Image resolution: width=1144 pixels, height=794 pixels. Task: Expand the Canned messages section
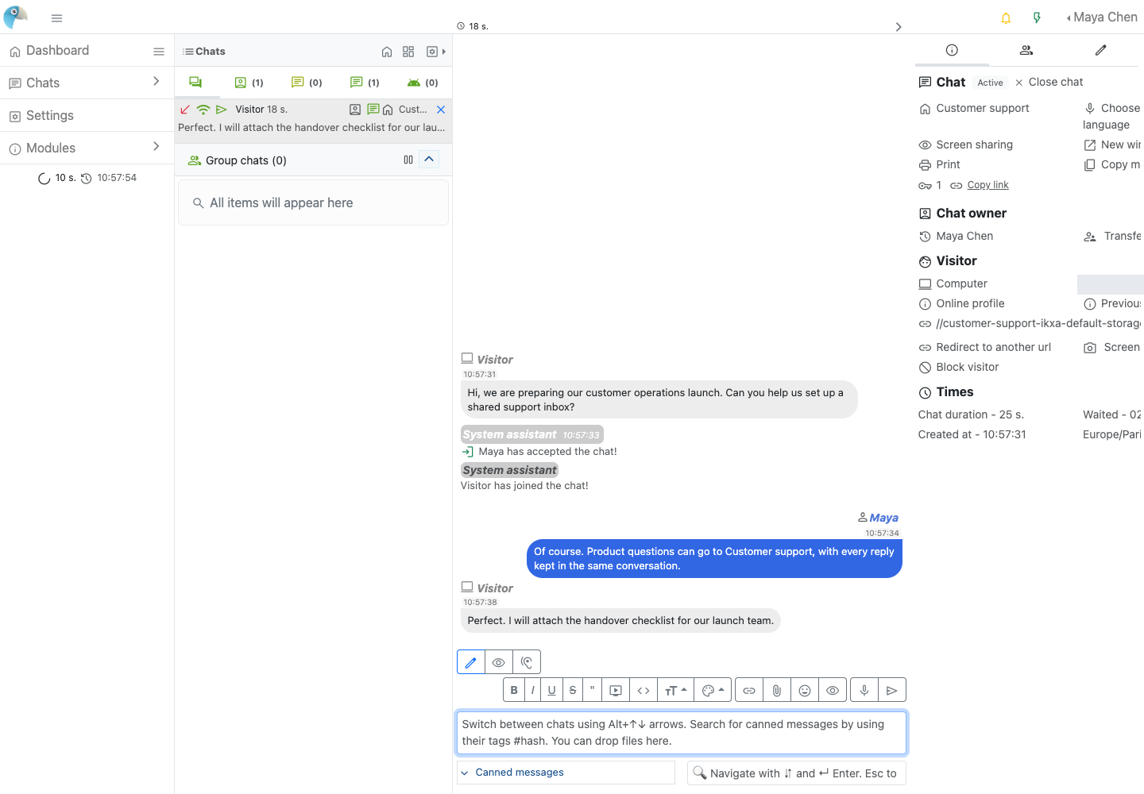(566, 773)
